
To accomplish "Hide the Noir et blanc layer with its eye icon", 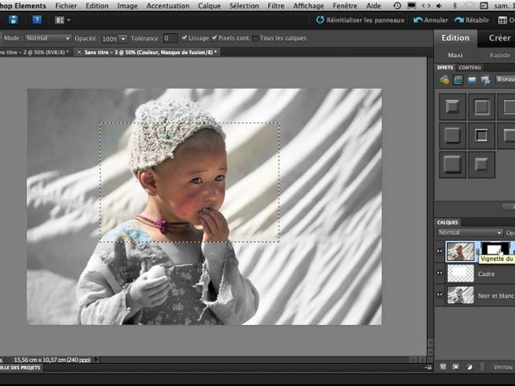I will (x=439, y=295).
